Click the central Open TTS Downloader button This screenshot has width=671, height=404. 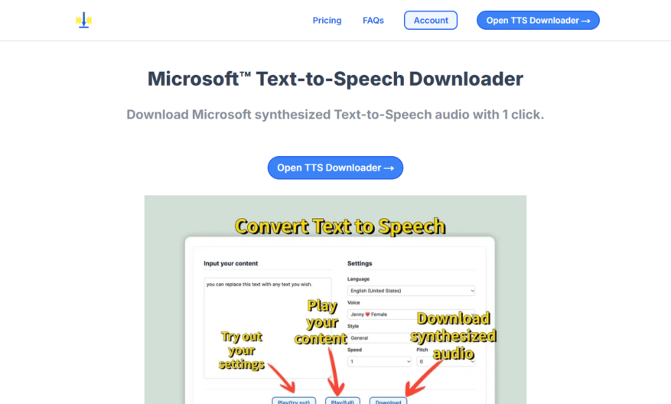pyautogui.click(x=335, y=168)
